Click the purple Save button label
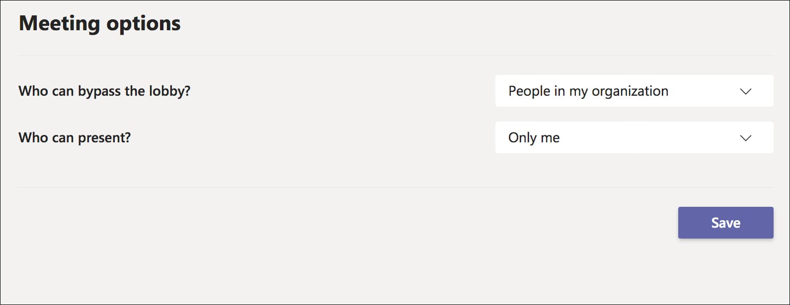The width and height of the screenshot is (790, 305). point(725,223)
